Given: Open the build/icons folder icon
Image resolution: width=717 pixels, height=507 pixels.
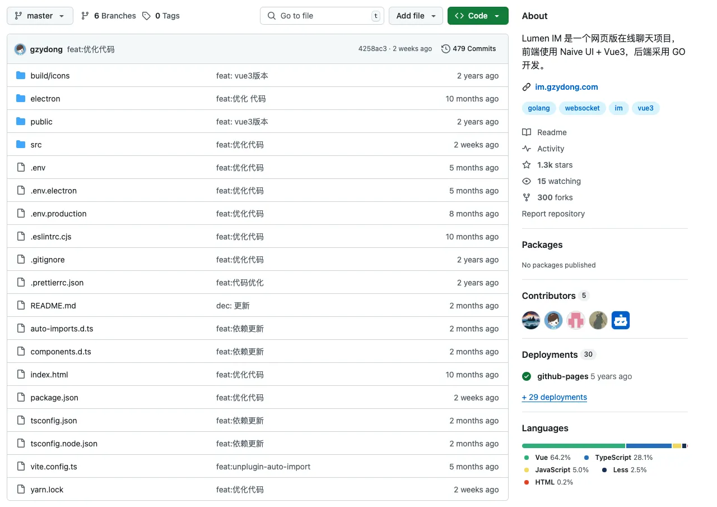Looking at the screenshot, I should [21, 76].
